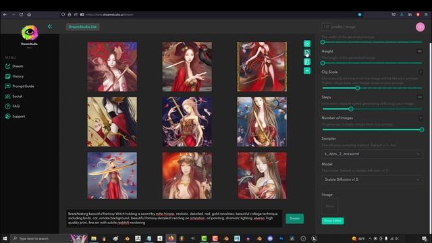Click the credits per image value box
This screenshot has height=243, width=432.
tap(326, 27)
